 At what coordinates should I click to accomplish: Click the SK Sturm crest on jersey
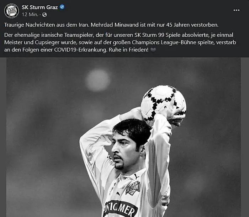pyautogui.click(x=133, y=188)
